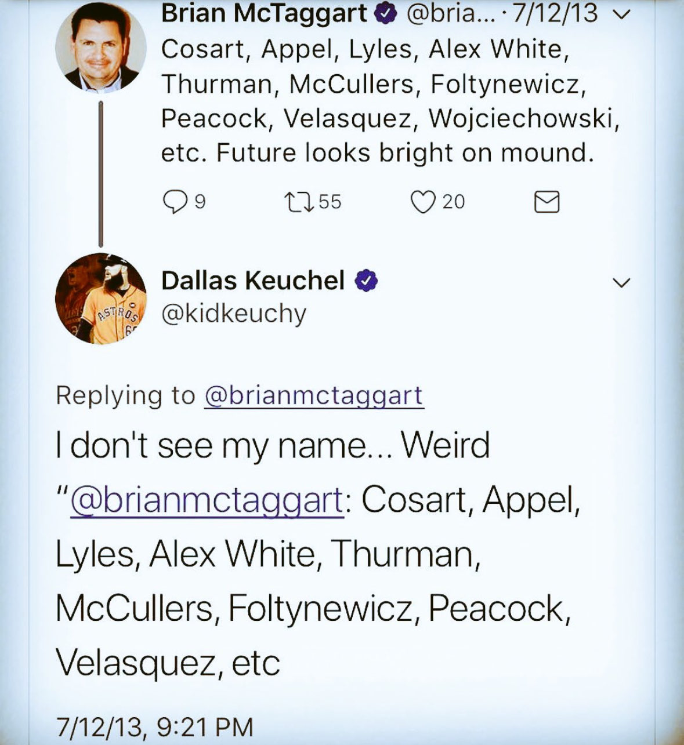Click Dallas Keuchel's verified badge
Viewport: 684px width, 745px height.
367,281
